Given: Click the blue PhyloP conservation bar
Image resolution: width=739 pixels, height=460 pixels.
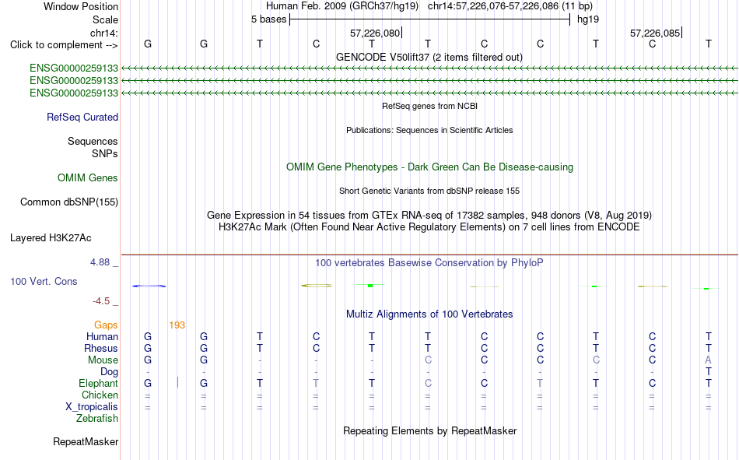Looking at the screenshot, I should point(149,286).
